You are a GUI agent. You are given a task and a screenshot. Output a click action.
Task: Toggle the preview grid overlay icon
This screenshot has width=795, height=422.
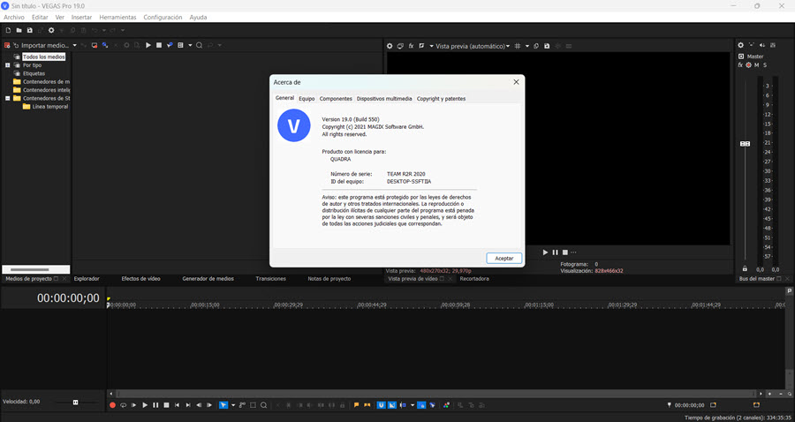[x=518, y=46]
